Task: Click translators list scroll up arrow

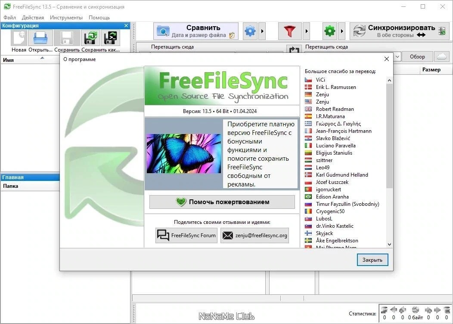Action: pos(389,80)
